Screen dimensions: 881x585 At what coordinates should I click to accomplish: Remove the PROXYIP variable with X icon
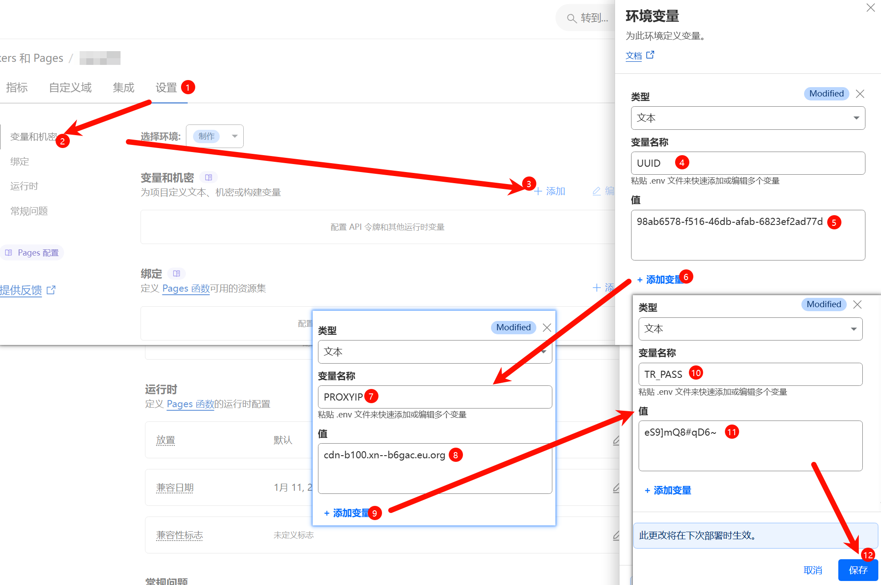pyautogui.click(x=547, y=328)
